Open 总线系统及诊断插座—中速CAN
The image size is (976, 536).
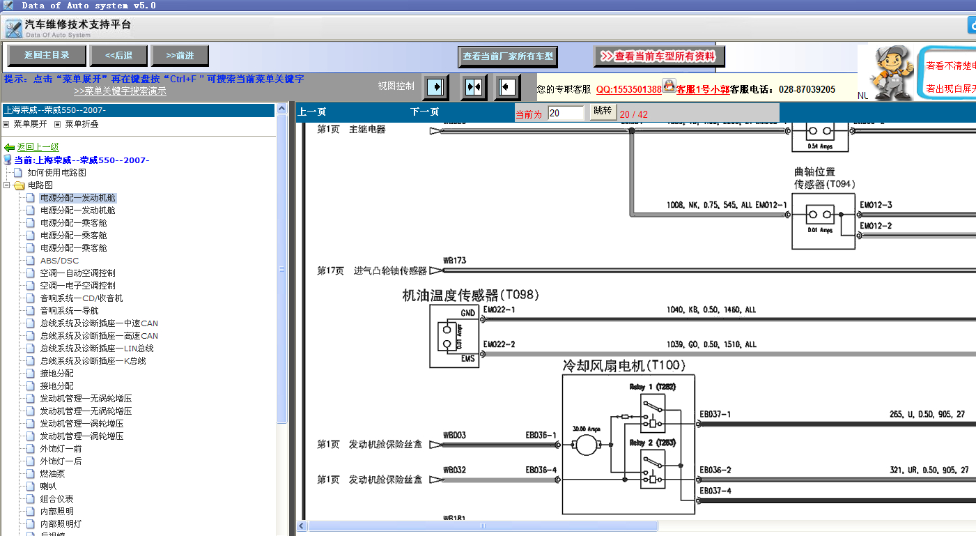[x=99, y=323]
